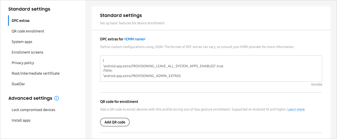Image resolution: width=337 pixels, height=139 pixels.
Task: Click the QR code for enrollment heading
Action: 119,102
